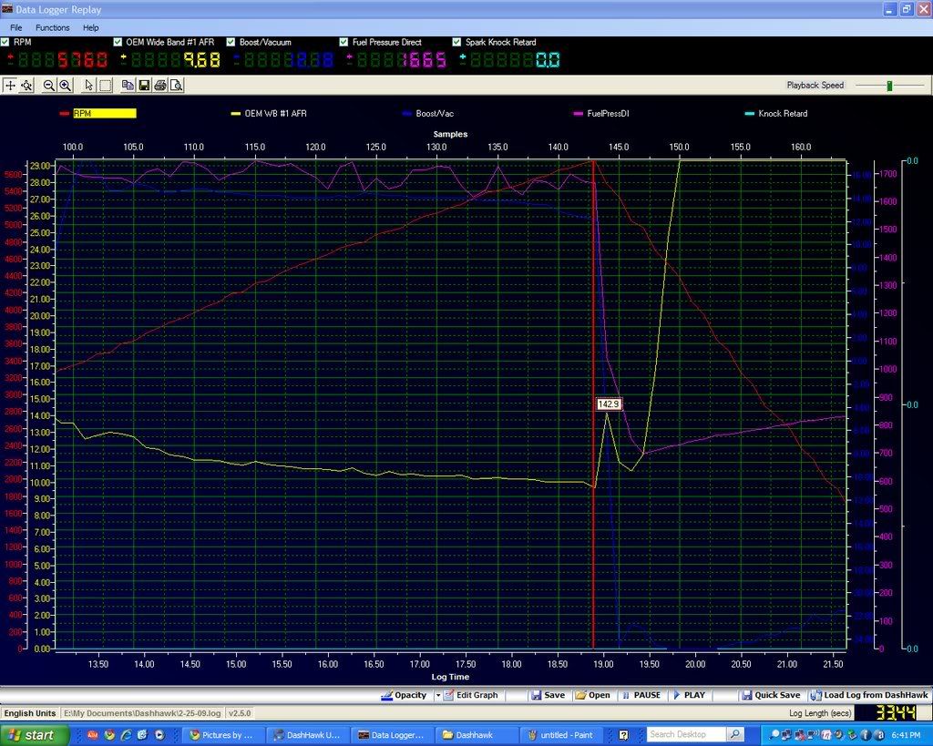
Task: Select the crosshair pan tool in toolbar
Action: pyautogui.click(x=10, y=85)
